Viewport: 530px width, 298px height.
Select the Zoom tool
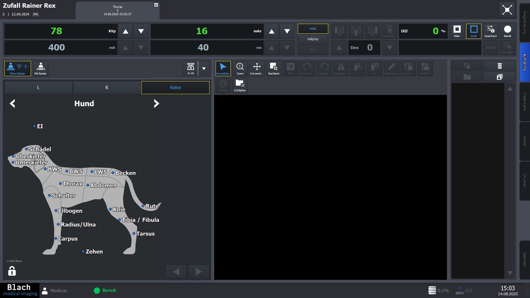(x=240, y=68)
